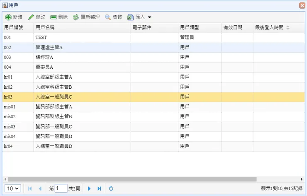Select the hr03 ID cell

(18, 97)
